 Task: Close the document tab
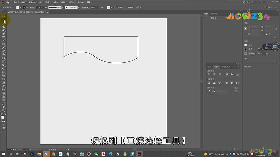[x=47, y=12]
